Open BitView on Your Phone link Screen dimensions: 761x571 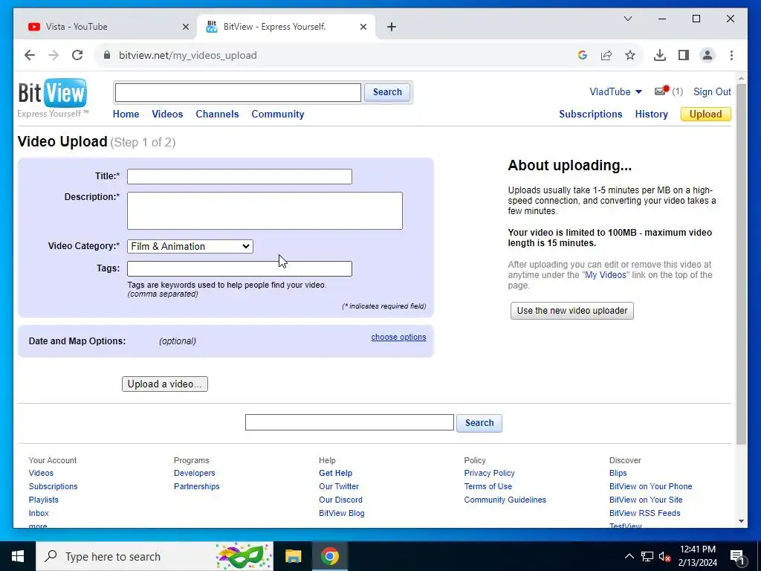pyautogui.click(x=650, y=486)
